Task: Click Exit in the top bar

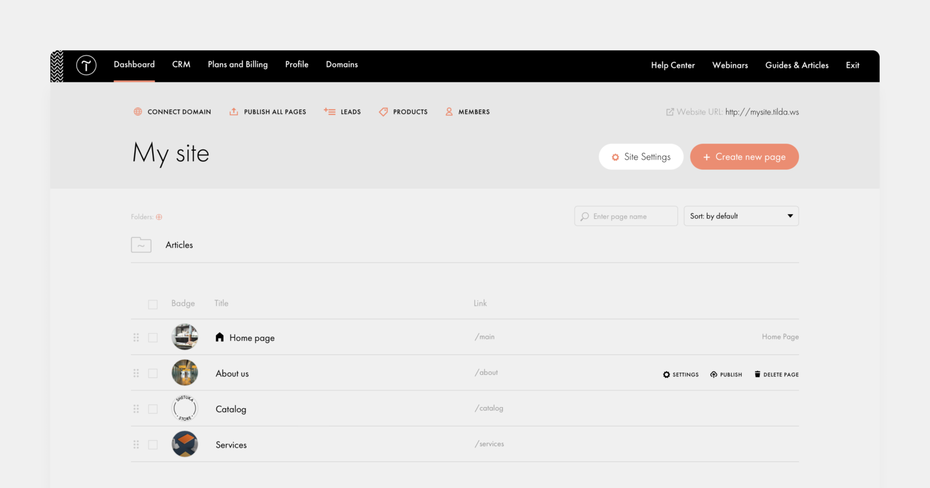Action: [x=852, y=65]
